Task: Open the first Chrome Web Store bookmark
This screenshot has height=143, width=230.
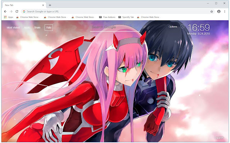Action: 28,17
